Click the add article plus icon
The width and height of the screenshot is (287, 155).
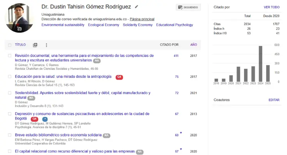[x=35, y=45]
